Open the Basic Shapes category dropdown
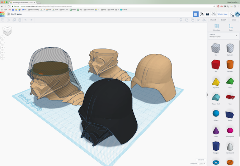This screenshot has width=240, height=166. pos(223,35)
